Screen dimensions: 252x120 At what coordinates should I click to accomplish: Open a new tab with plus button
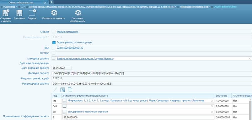51,2
